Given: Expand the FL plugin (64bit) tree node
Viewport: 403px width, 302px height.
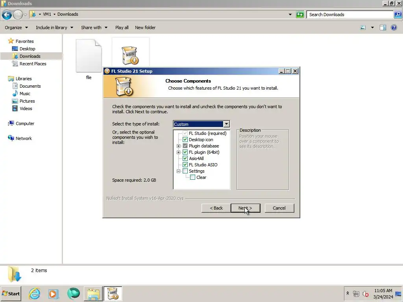Looking at the screenshot, I should 178,152.
